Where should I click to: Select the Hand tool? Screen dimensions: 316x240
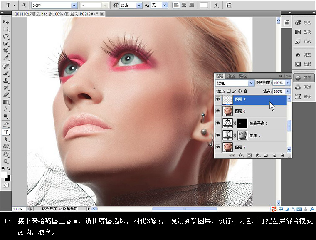[x=6, y=155]
